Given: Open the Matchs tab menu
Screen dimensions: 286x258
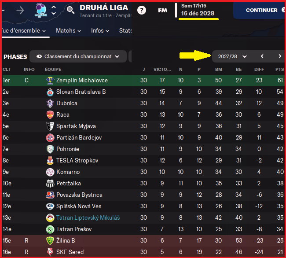Looking at the screenshot, I should tap(68, 31).
